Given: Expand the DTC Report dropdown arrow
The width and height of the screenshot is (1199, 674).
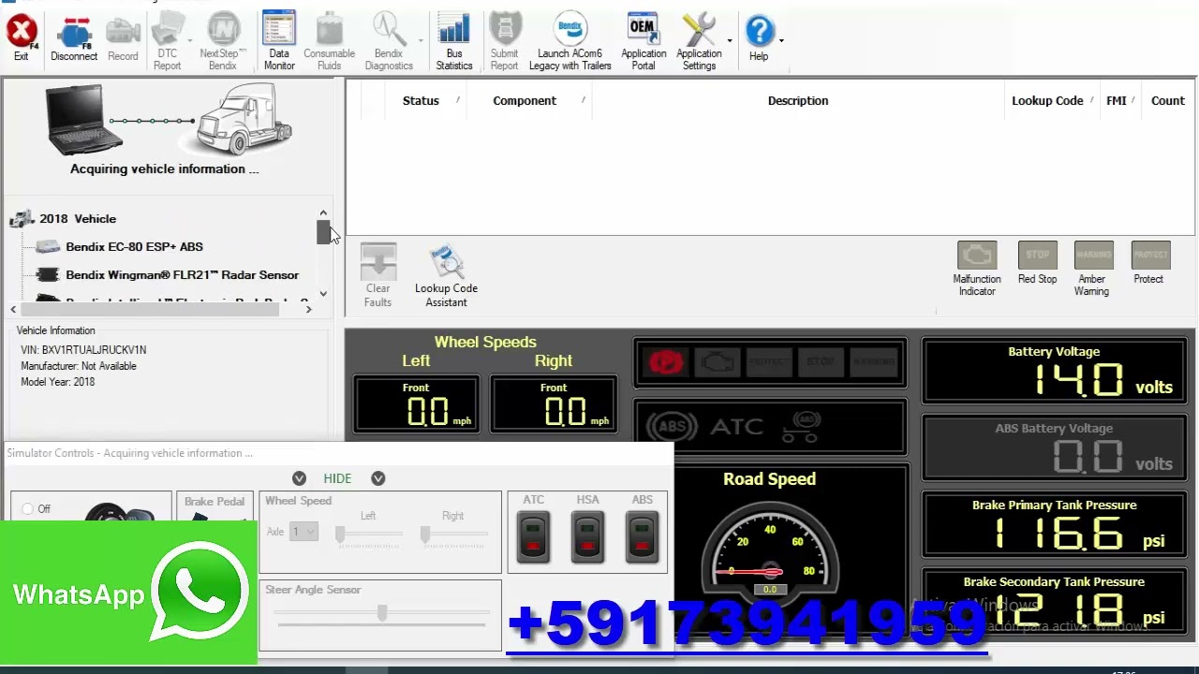Looking at the screenshot, I should (x=190, y=41).
